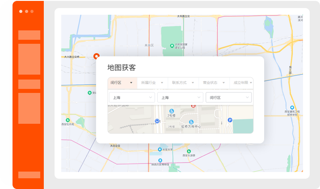Select the blue bus stop icon
The image size is (320, 189).
[157, 121]
